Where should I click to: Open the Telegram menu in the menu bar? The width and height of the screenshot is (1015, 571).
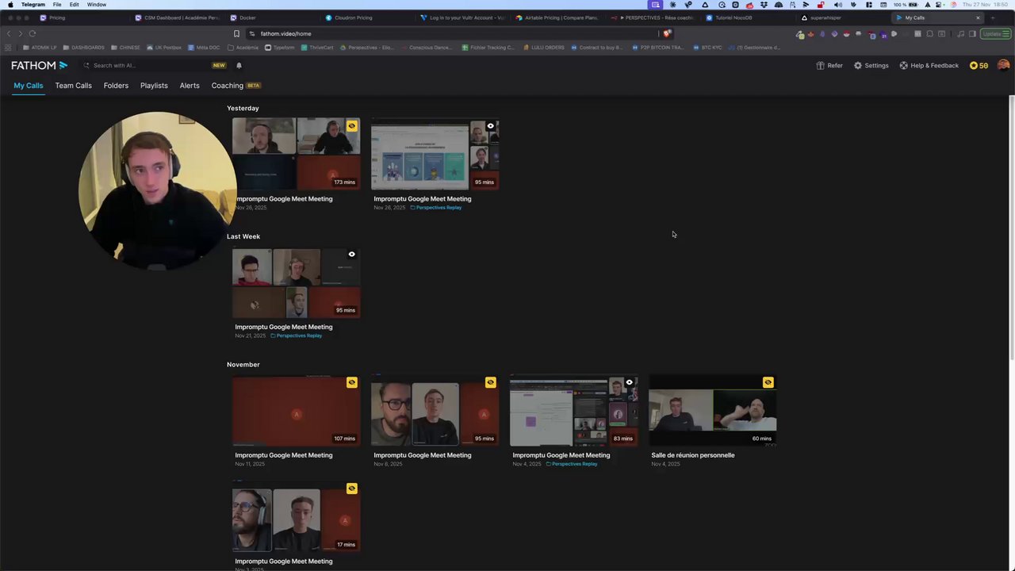(x=33, y=5)
